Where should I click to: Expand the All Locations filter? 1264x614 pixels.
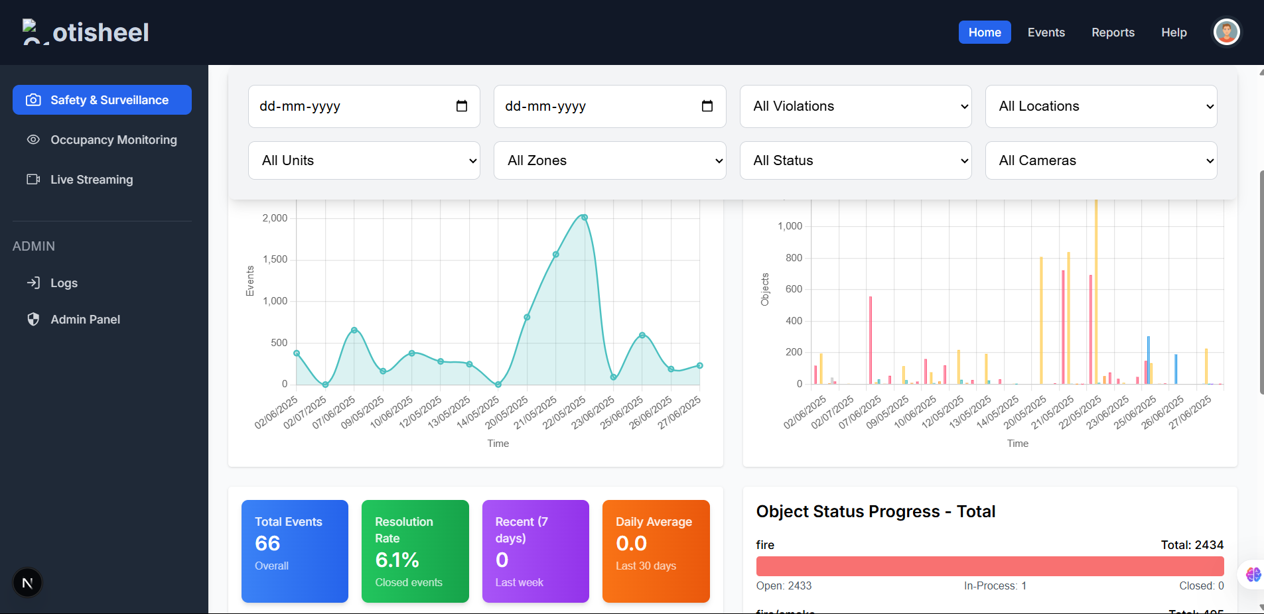click(1100, 106)
